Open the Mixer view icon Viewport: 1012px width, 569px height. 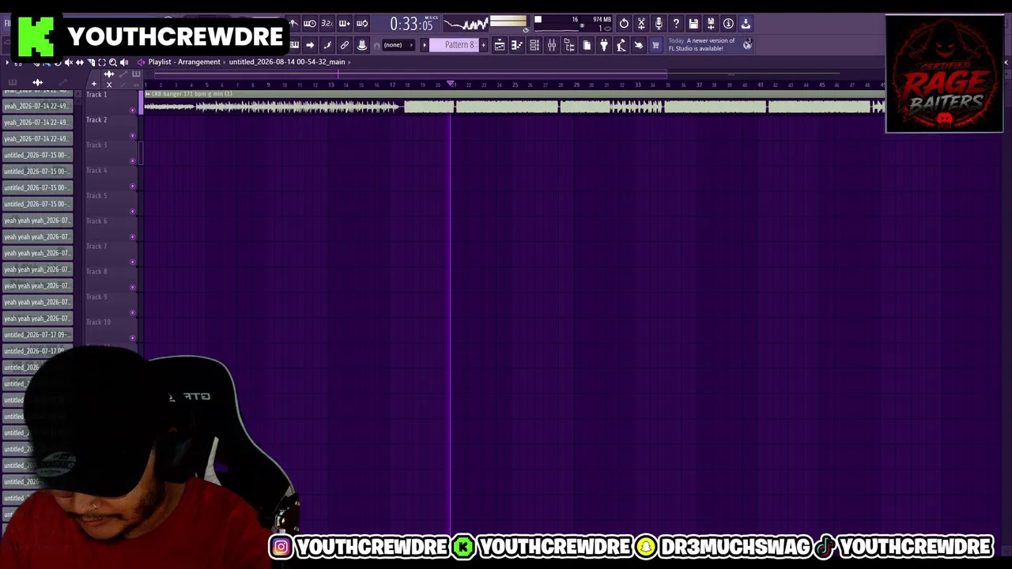[x=552, y=45]
